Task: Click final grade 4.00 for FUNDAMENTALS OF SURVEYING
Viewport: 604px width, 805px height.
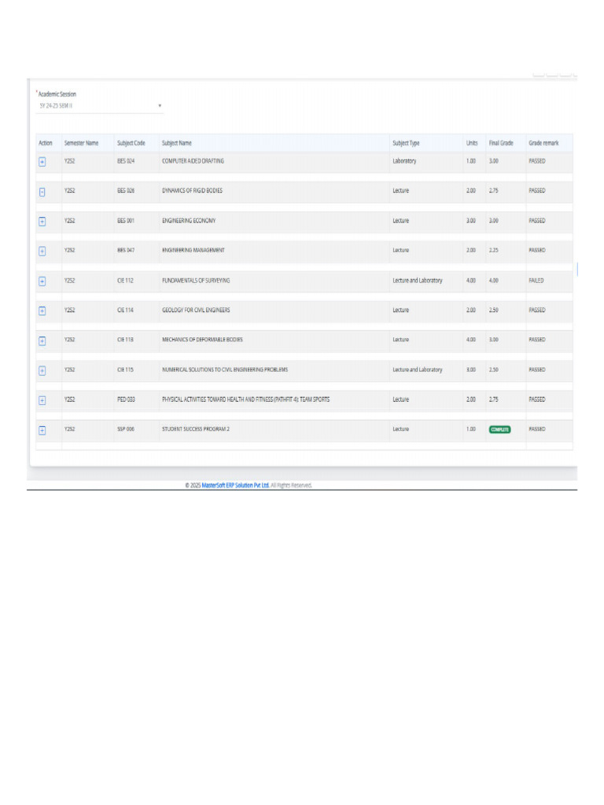Action: point(493,281)
